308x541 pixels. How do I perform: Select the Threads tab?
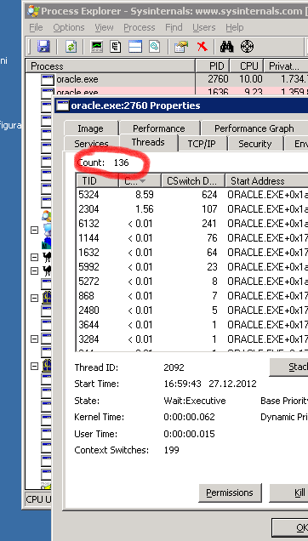click(148, 142)
